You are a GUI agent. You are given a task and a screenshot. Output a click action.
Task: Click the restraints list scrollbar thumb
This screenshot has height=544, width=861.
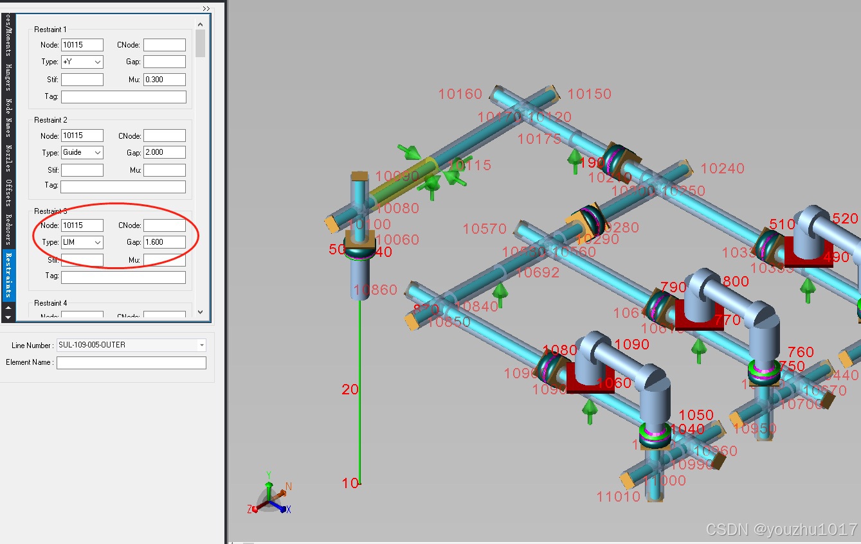point(200,44)
